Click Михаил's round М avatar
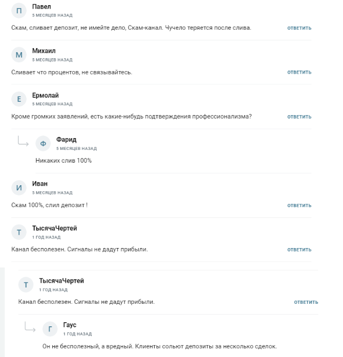343x357 pixels. (19, 55)
